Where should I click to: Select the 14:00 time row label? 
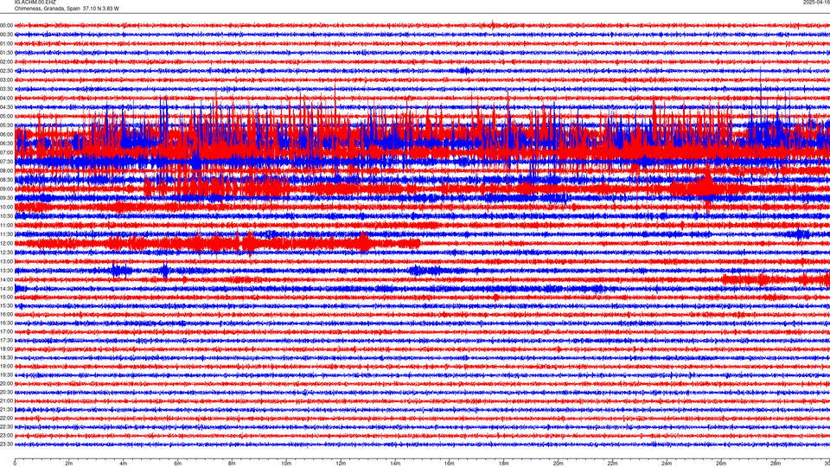coord(6,279)
